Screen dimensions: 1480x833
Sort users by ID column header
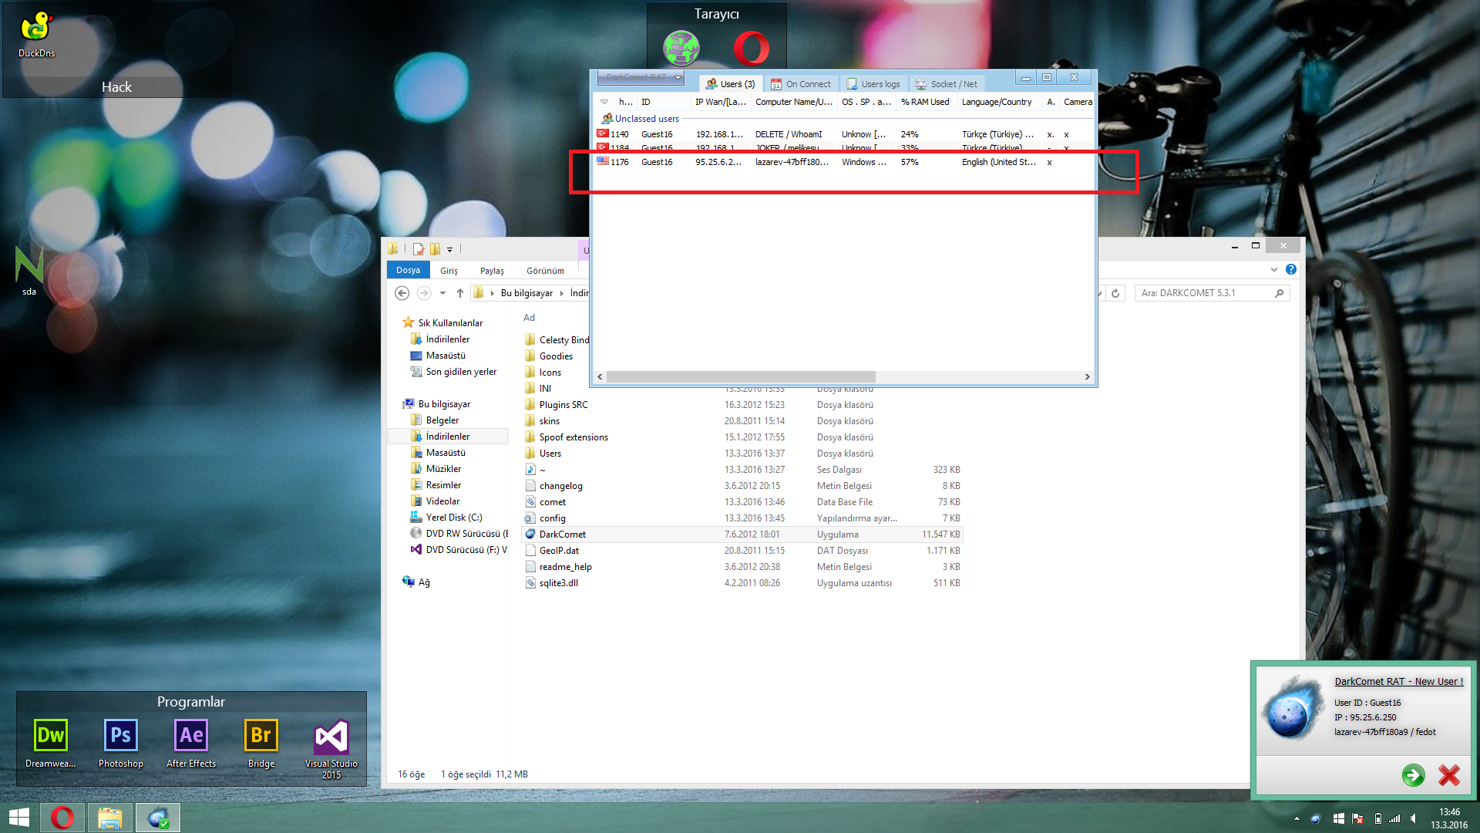663,102
